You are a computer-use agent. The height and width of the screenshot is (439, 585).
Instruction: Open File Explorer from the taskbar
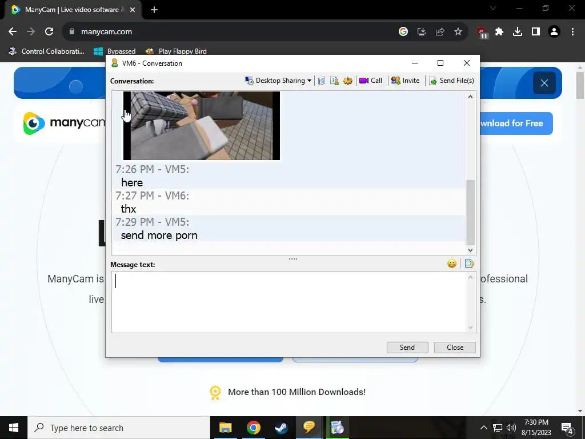225,428
